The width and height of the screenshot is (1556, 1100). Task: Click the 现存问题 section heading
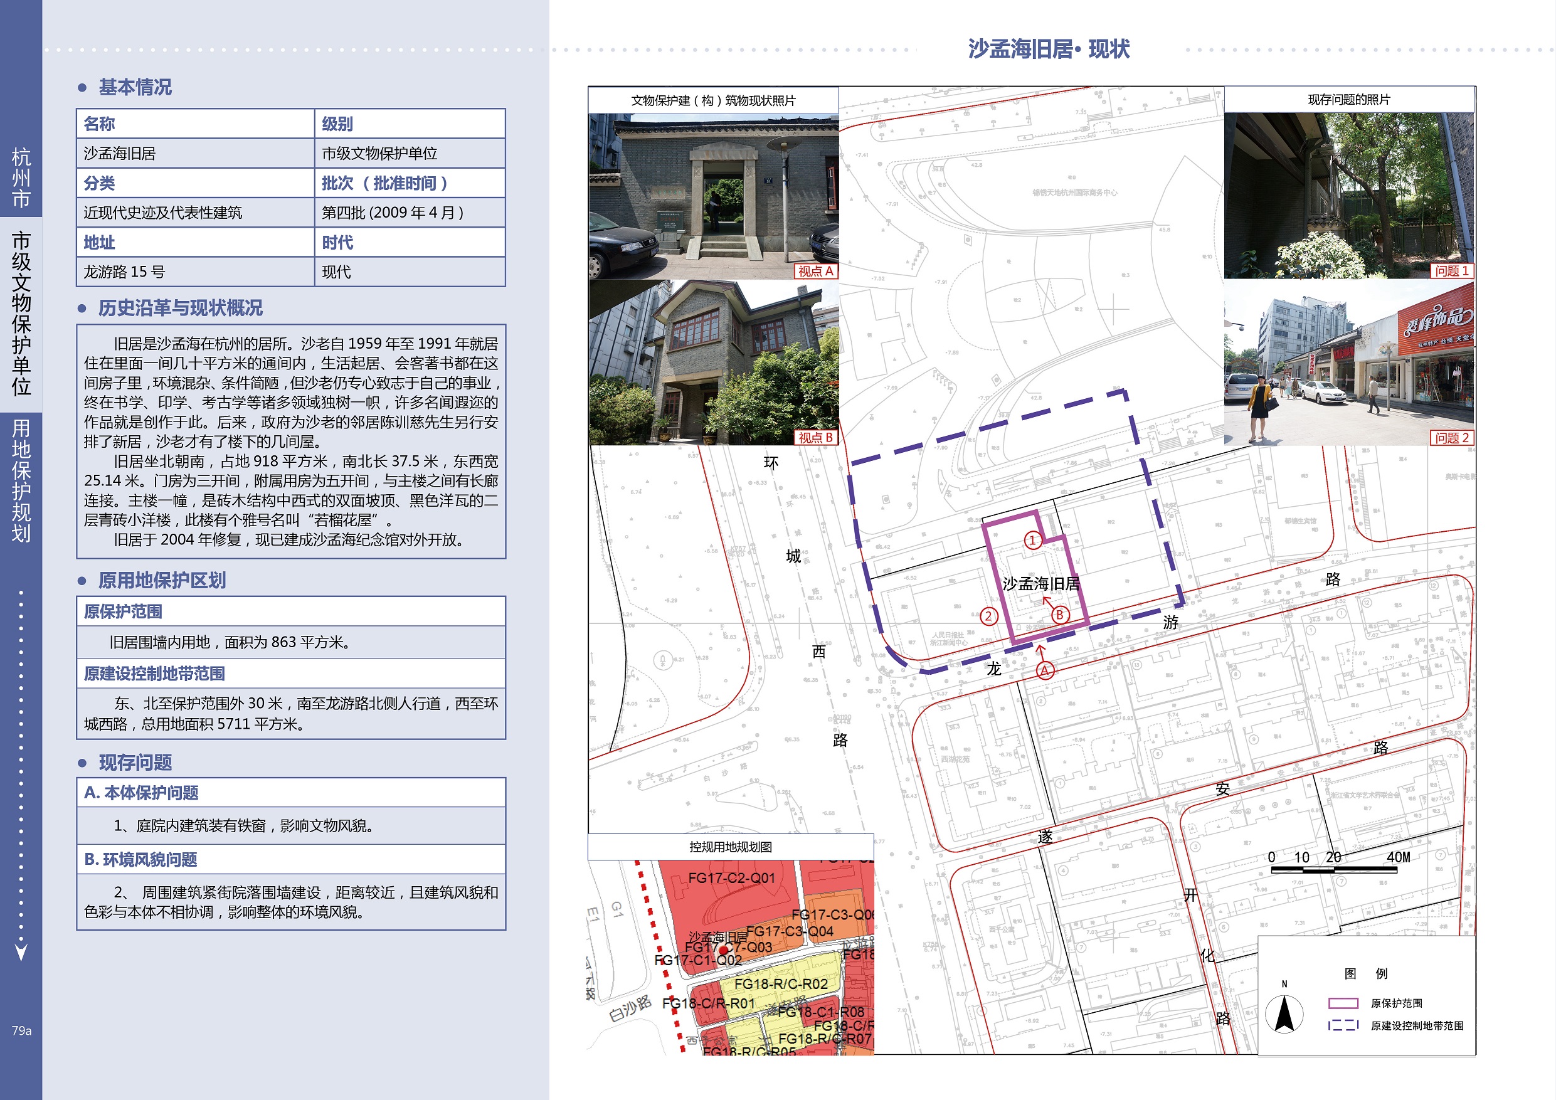pos(135,763)
